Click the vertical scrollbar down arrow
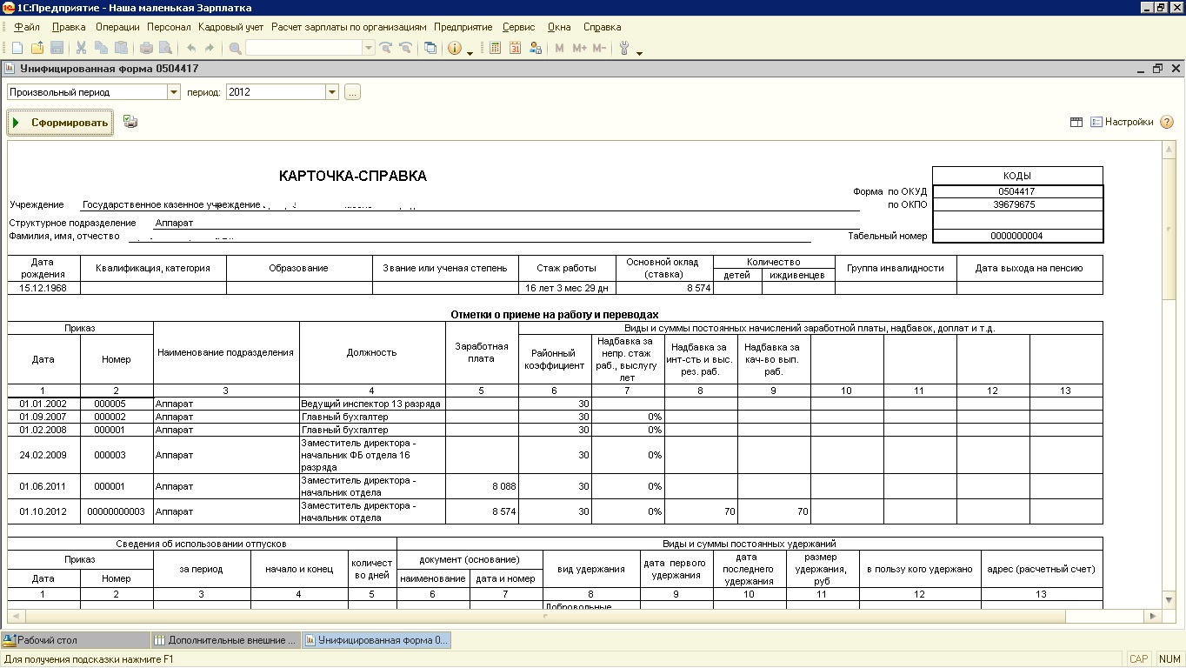 (x=1169, y=600)
